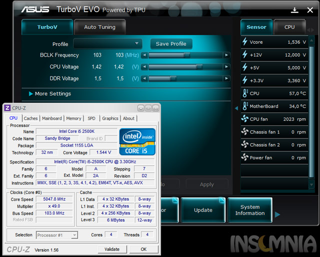Click the Level 3 cache value 6 MBytes

115,220
